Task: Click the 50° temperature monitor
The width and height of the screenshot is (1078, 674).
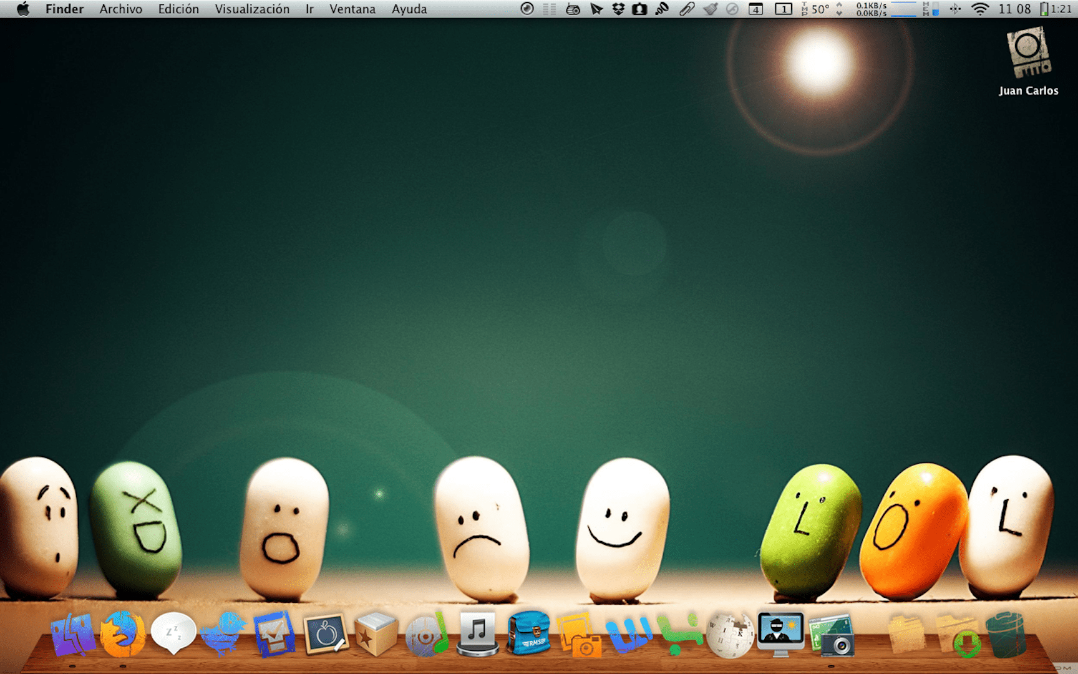Action: click(x=820, y=9)
